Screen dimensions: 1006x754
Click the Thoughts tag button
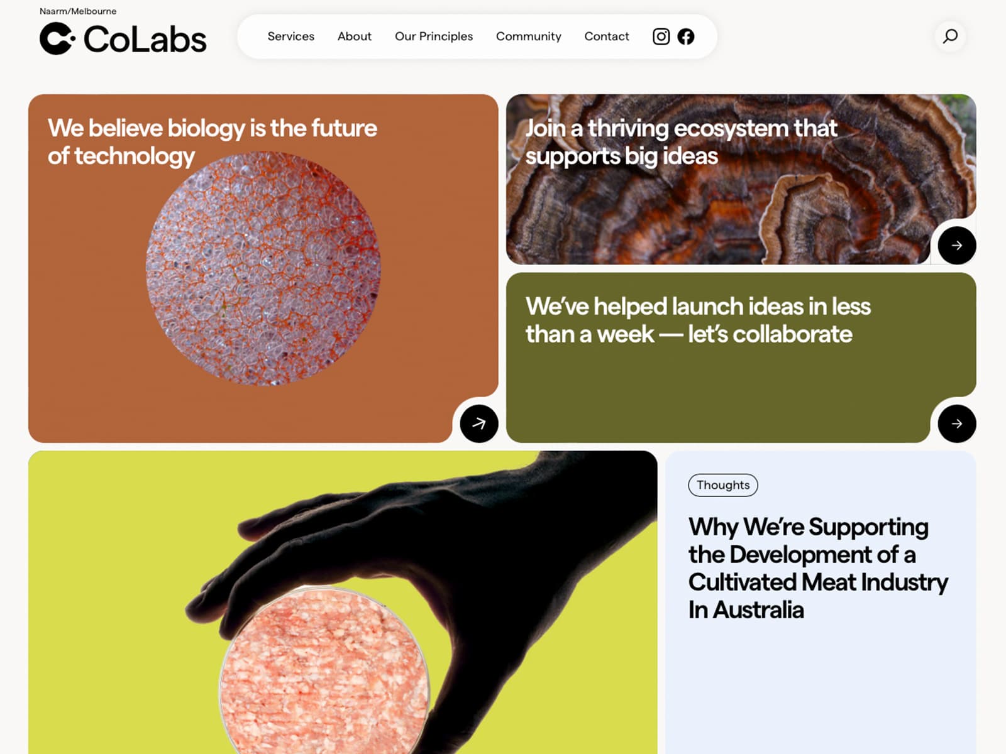click(723, 485)
